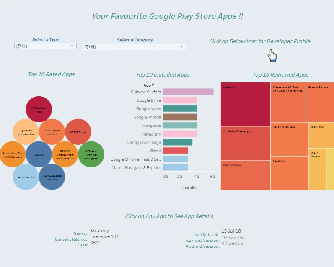This screenshot has width=334, height=267.
Task: Open the Select a Category dropdown
Action: coord(135,47)
